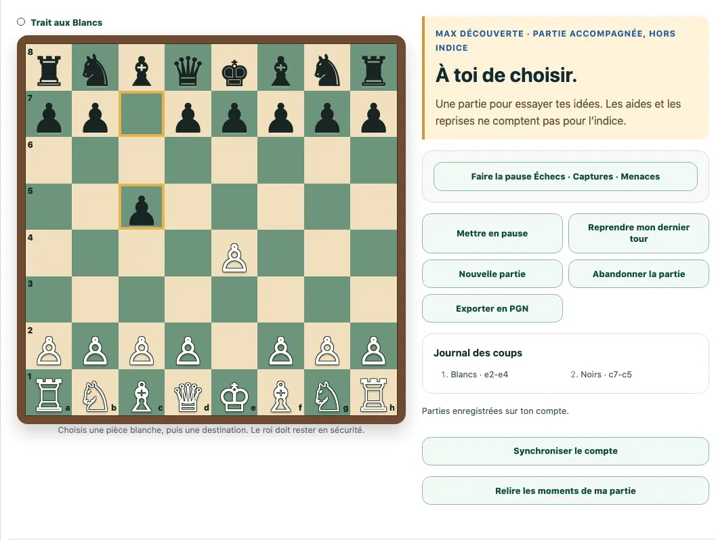Resign with Abandonner la partie
This screenshot has height=540, width=716.
(638, 274)
